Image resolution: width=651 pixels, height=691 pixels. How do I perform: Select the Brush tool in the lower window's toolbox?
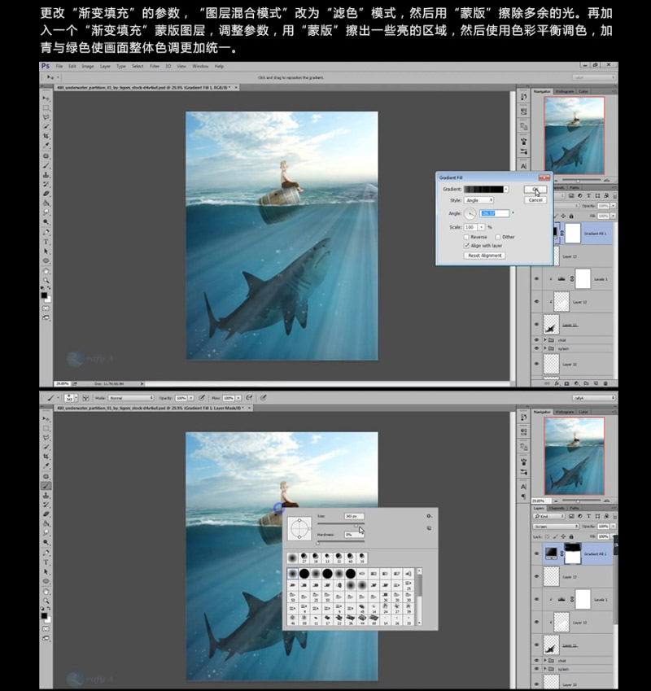coord(46,486)
